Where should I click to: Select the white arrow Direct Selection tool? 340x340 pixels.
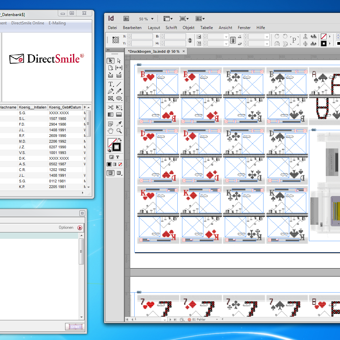tap(119, 61)
